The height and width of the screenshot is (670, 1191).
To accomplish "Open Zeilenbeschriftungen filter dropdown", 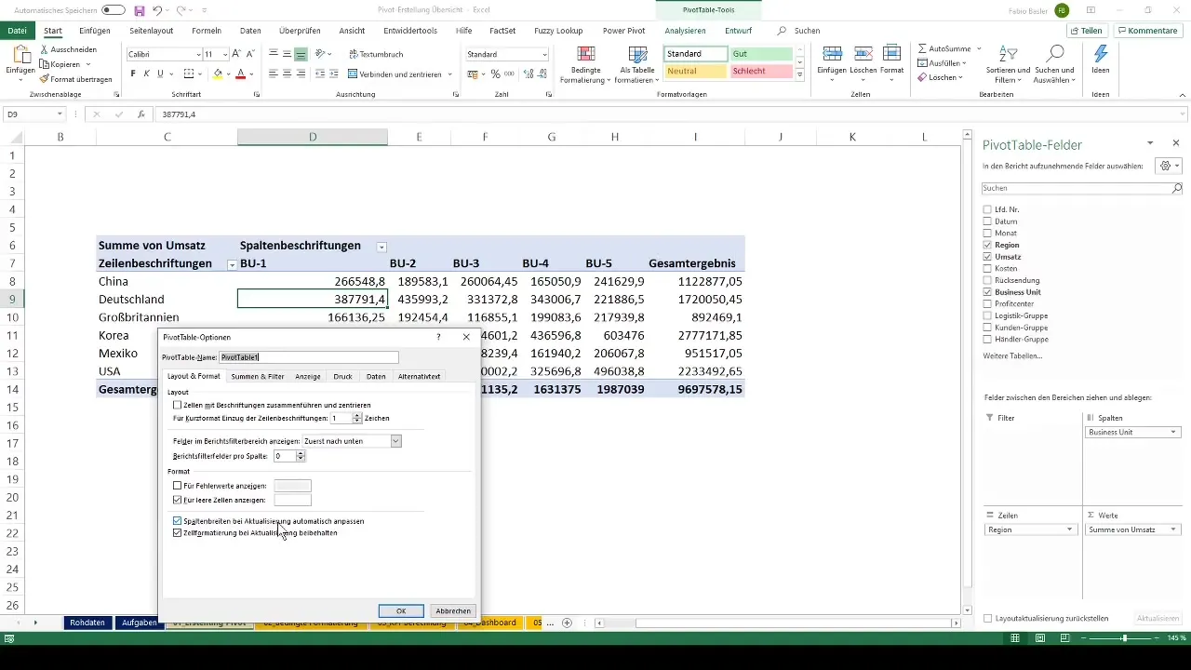I will click(232, 265).
